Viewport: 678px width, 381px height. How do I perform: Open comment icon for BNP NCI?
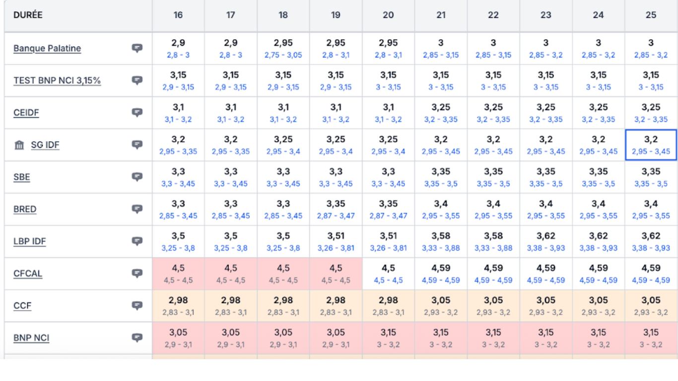coord(137,338)
